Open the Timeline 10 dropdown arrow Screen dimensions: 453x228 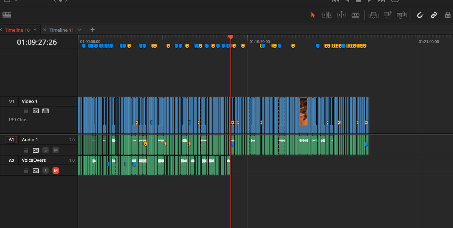click(35, 30)
